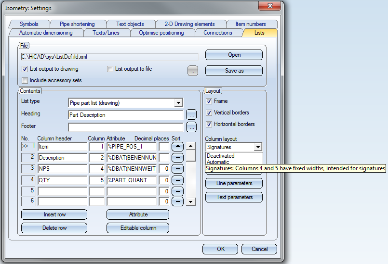Click the sort button for QTY row
This screenshot has width=388, height=264.
coord(177,180)
